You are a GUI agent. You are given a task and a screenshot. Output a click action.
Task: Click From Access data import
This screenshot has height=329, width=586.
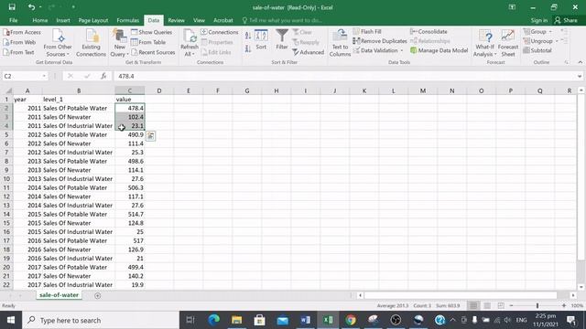tap(22, 33)
